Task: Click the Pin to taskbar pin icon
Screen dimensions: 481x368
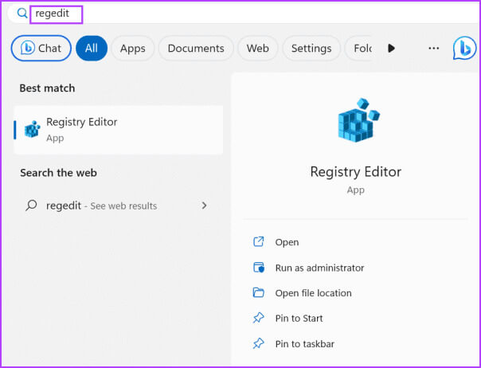Action: click(x=258, y=344)
